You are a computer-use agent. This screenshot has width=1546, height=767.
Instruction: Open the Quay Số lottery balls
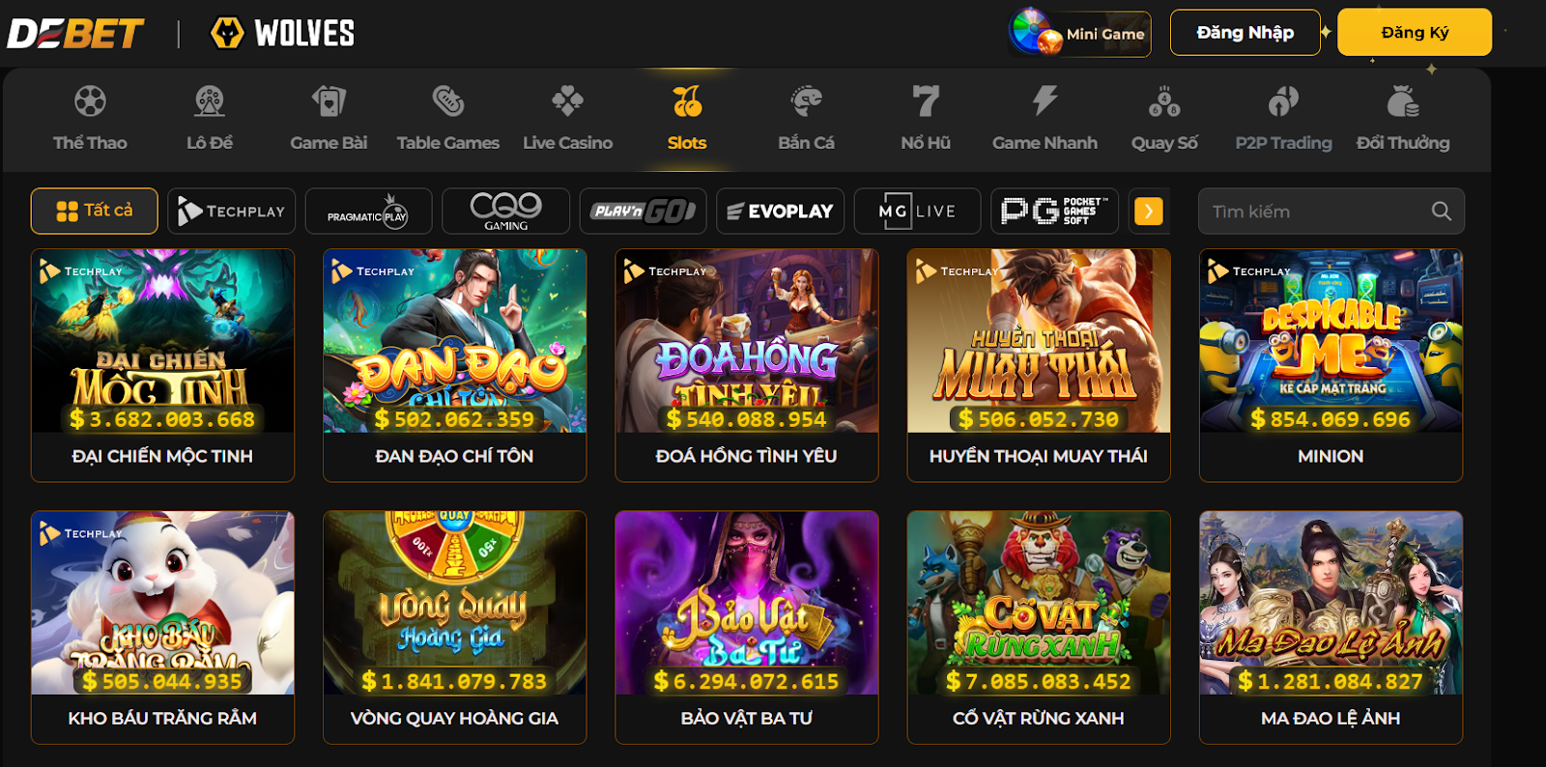[1164, 101]
